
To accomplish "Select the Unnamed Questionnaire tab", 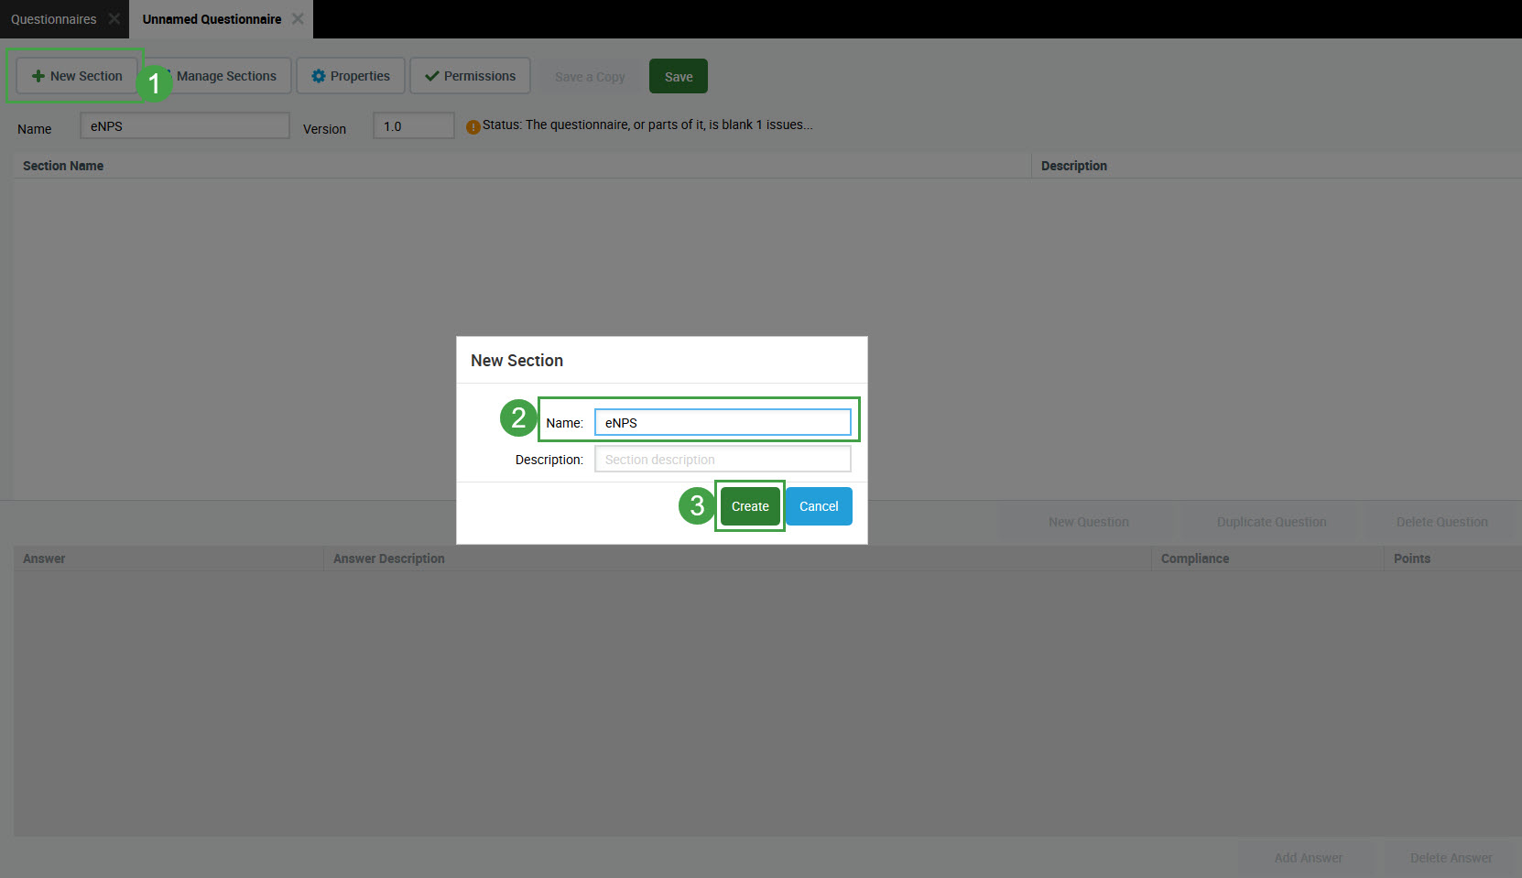I will 212,19.
